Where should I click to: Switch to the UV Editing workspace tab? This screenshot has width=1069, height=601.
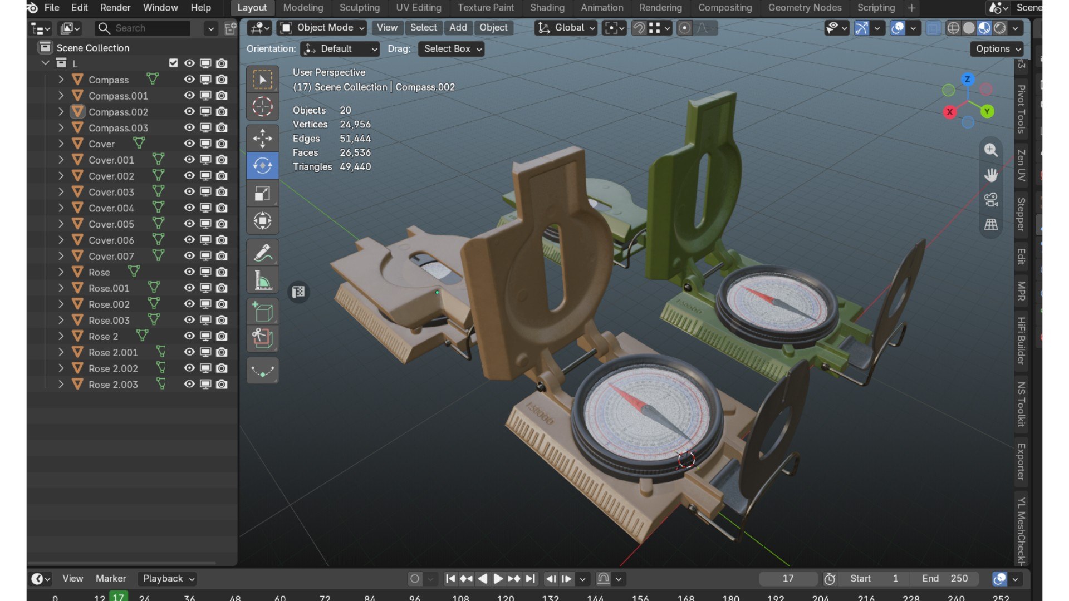coord(418,8)
